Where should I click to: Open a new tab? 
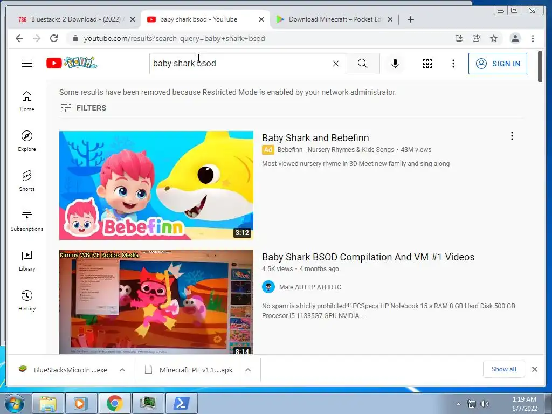(410, 19)
